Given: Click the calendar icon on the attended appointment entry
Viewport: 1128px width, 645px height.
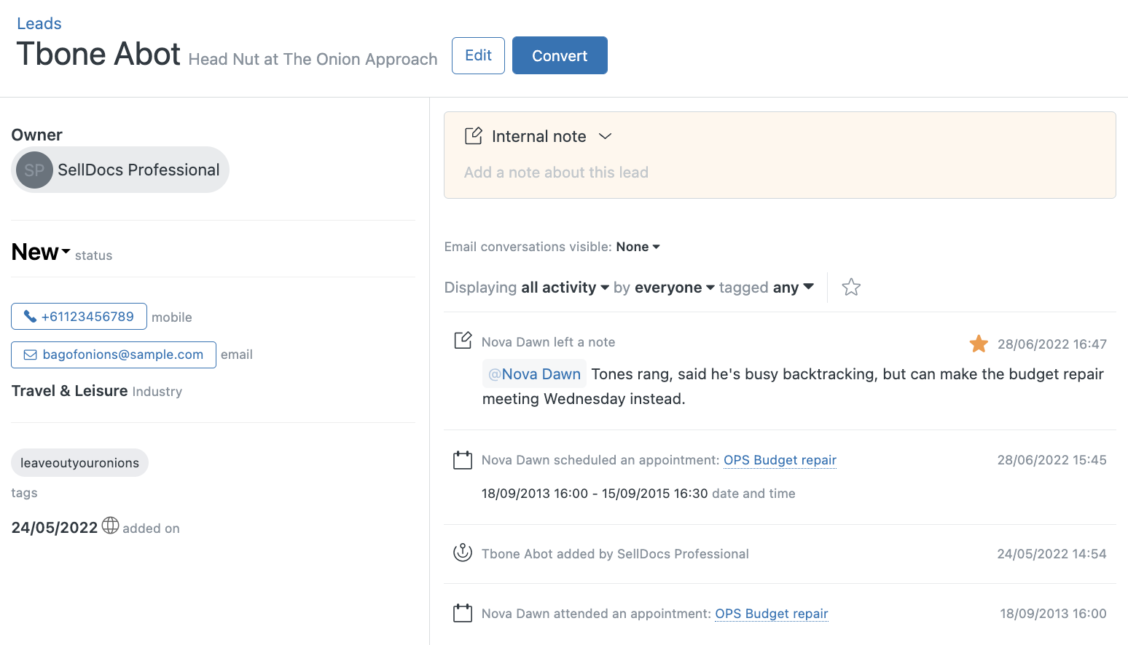Looking at the screenshot, I should tap(463, 613).
